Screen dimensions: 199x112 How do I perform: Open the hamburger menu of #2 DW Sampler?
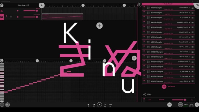coord(192,13)
